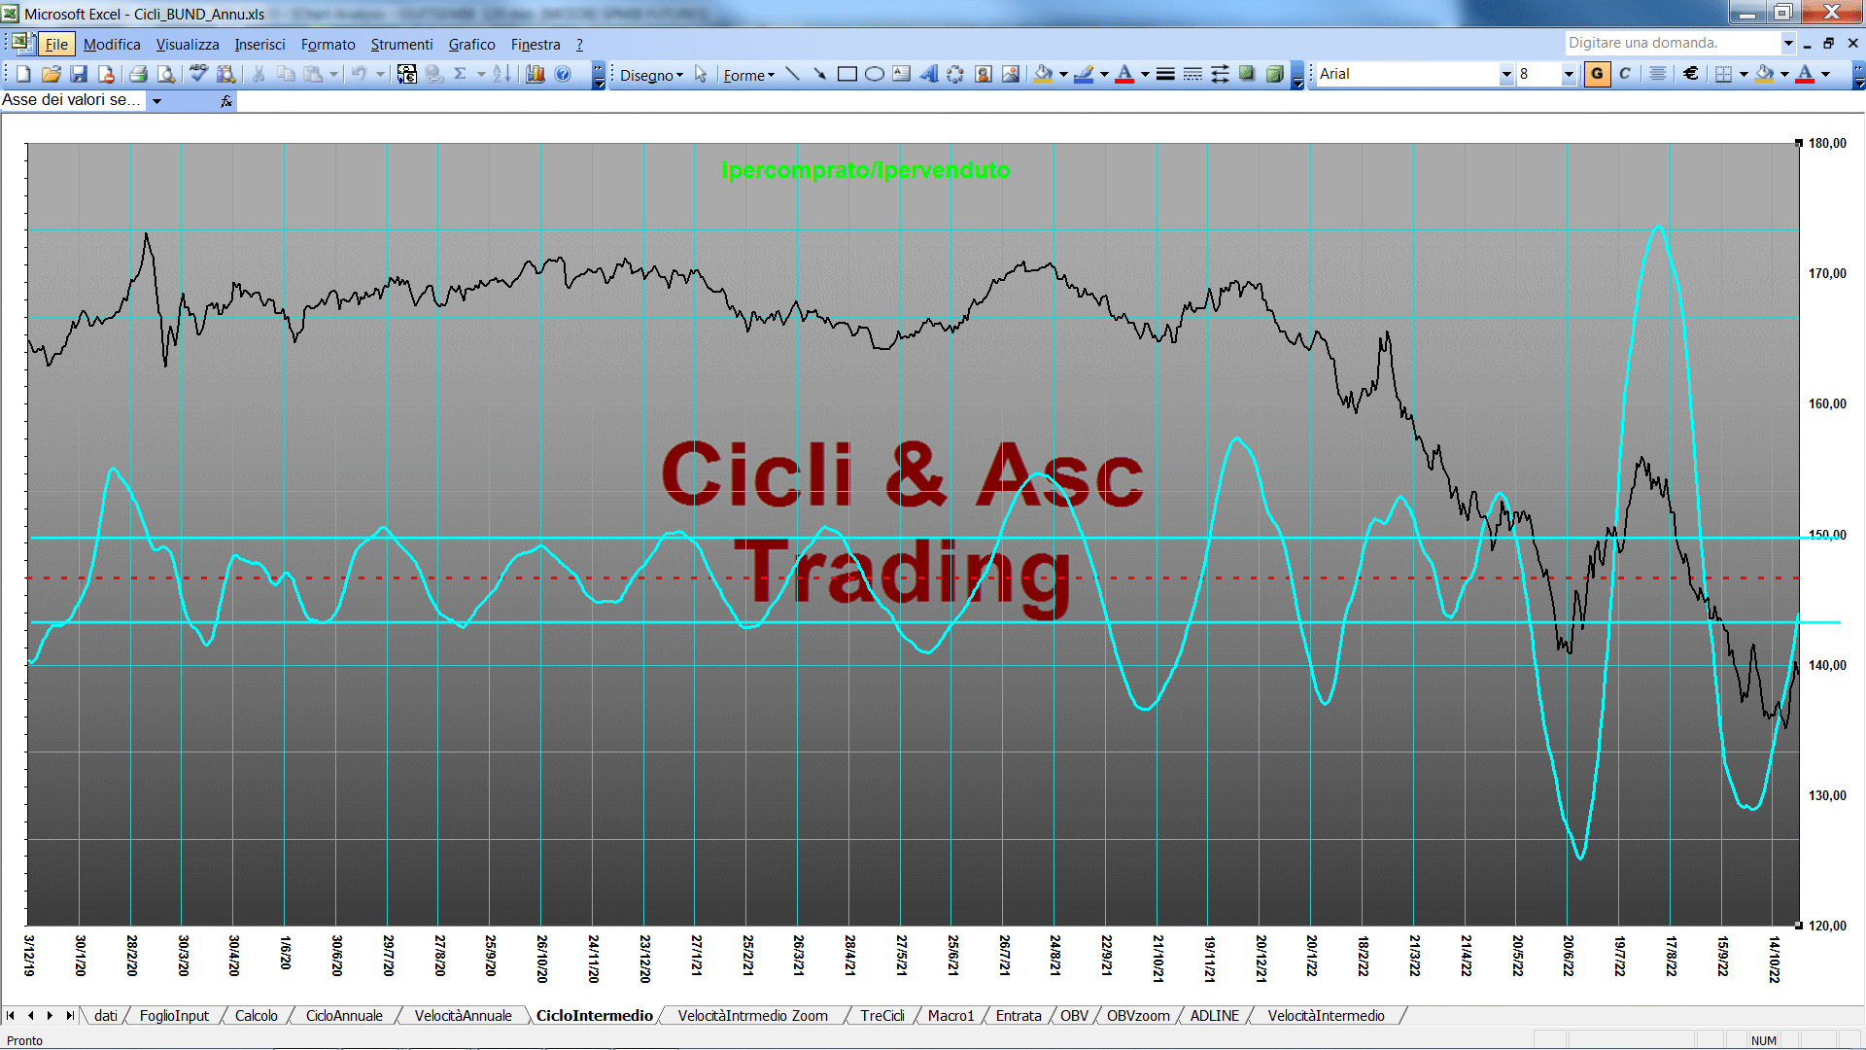Insert a Text Box from Drawing toolbar
Viewport: 1866px width, 1050px height.
901,74
